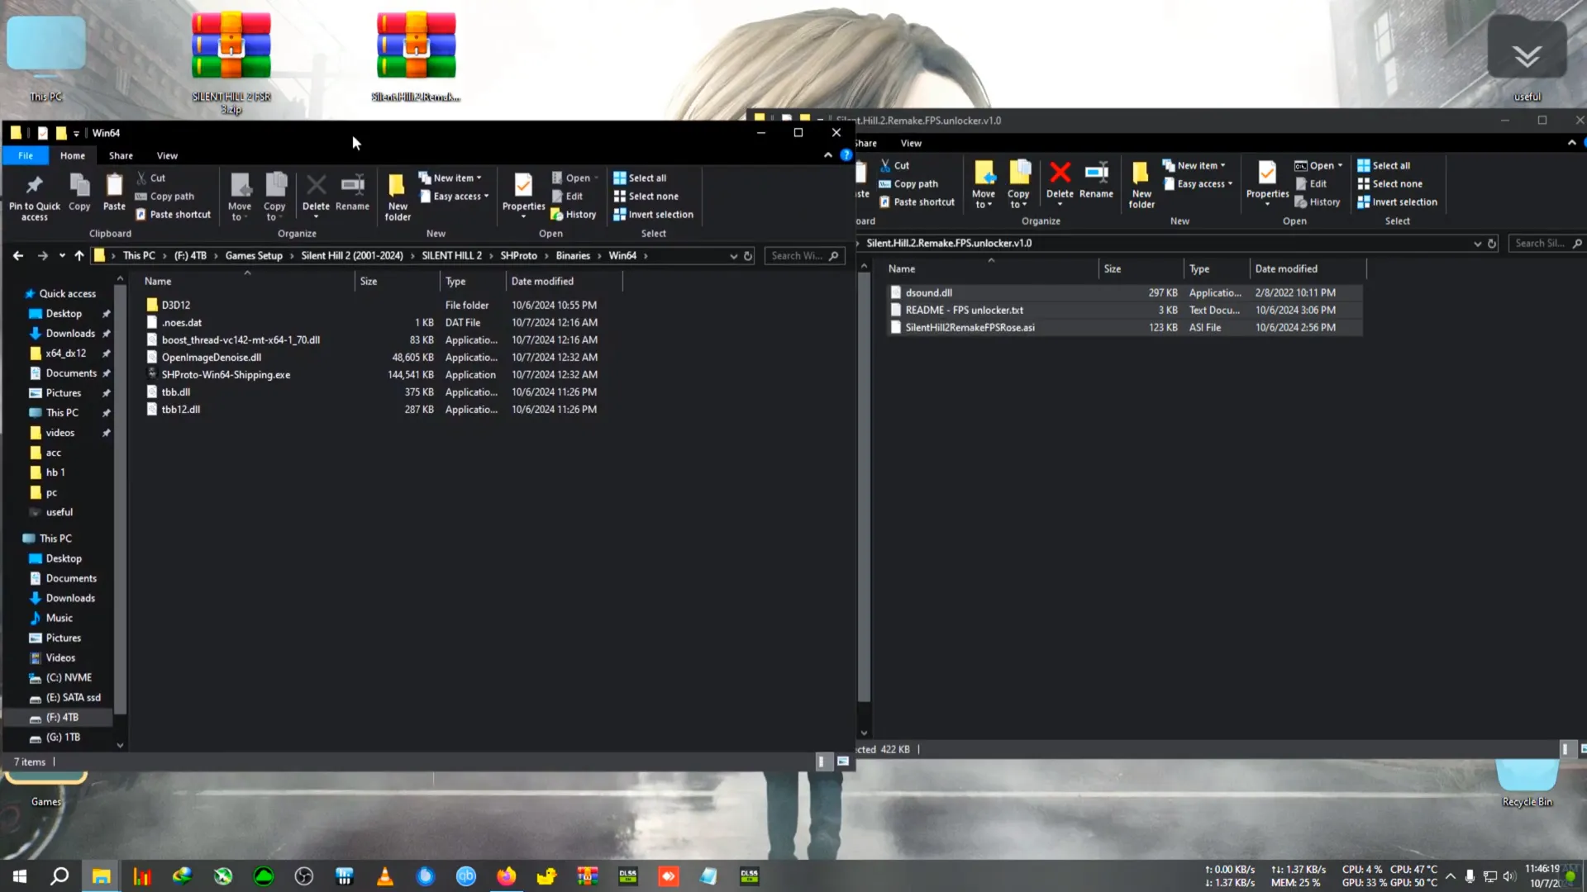The image size is (1587, 892).
Task: Open Copy to dropdown in Win64 window
Action: click(x=274, y=197)
